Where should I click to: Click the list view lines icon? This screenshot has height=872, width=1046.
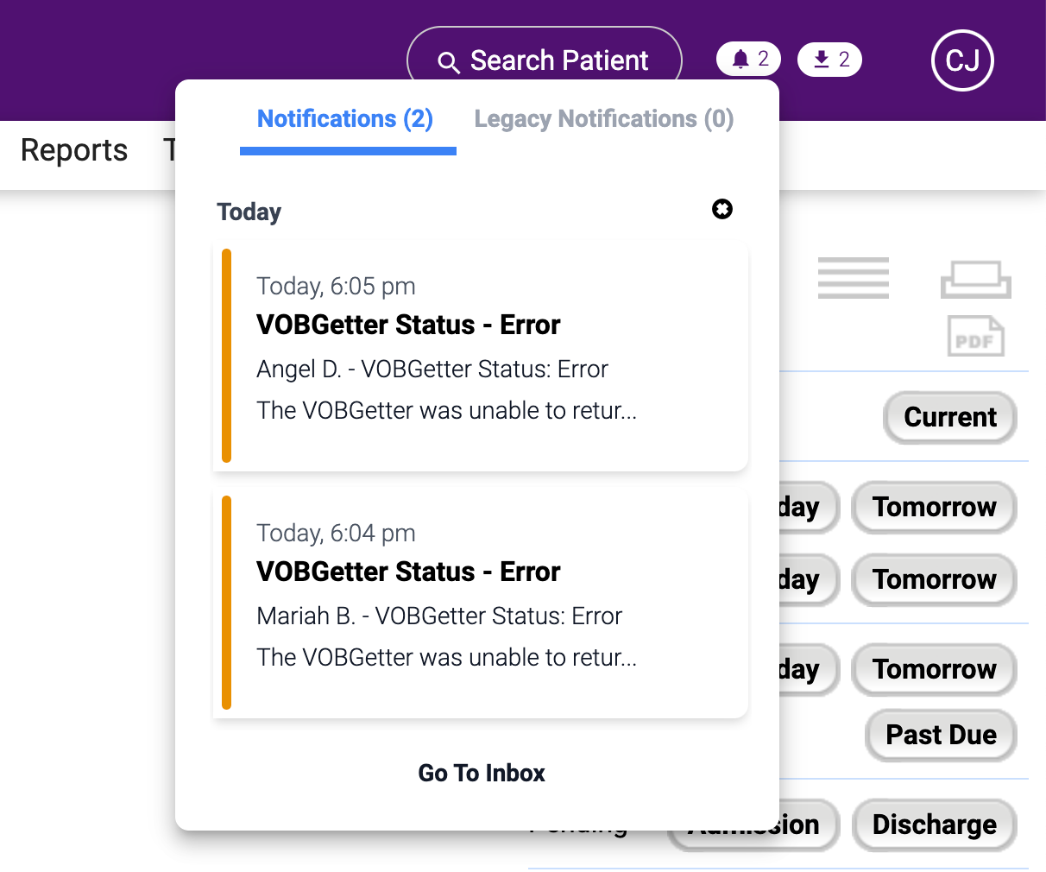click(x=854, y=278)
